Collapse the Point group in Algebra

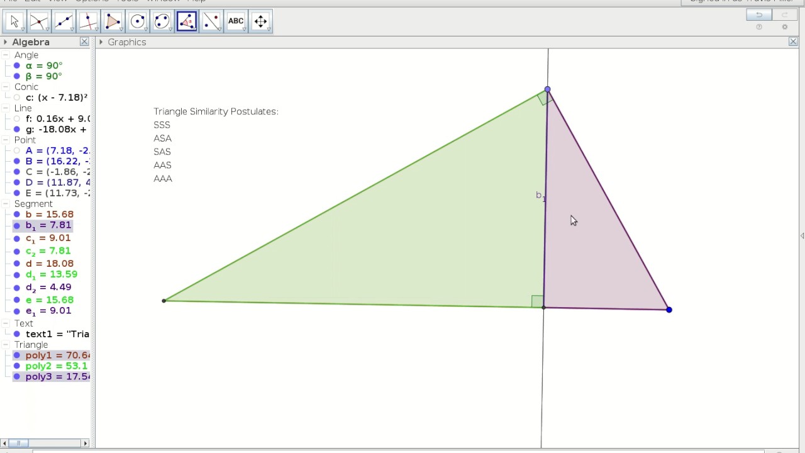pyautogui.click(x=5, y=140)
